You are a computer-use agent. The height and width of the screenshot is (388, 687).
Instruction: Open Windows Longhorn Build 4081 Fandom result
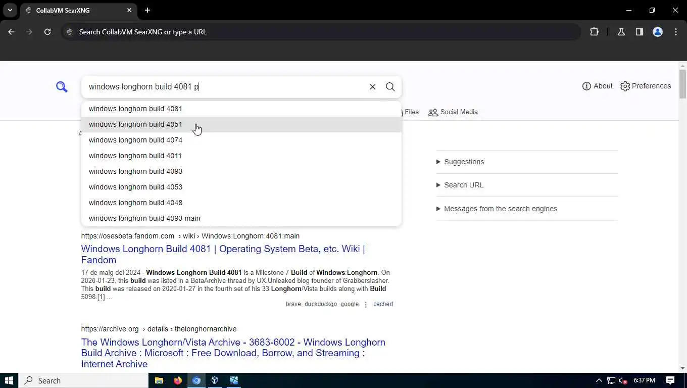pos(223,254)
